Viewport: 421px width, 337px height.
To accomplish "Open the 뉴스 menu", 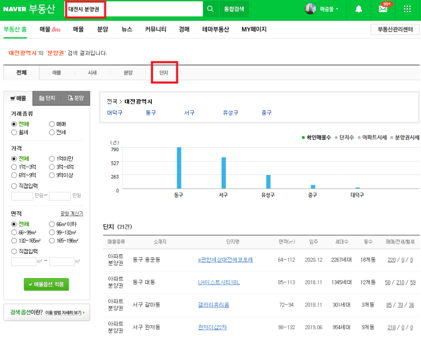I will (127, 29).
